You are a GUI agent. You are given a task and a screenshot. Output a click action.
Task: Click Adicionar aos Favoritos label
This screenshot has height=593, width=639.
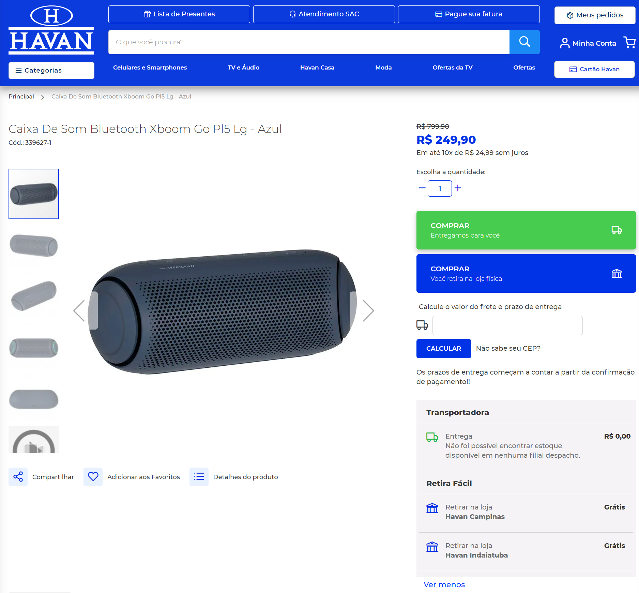pyautogui.click(x=143, y=477)
